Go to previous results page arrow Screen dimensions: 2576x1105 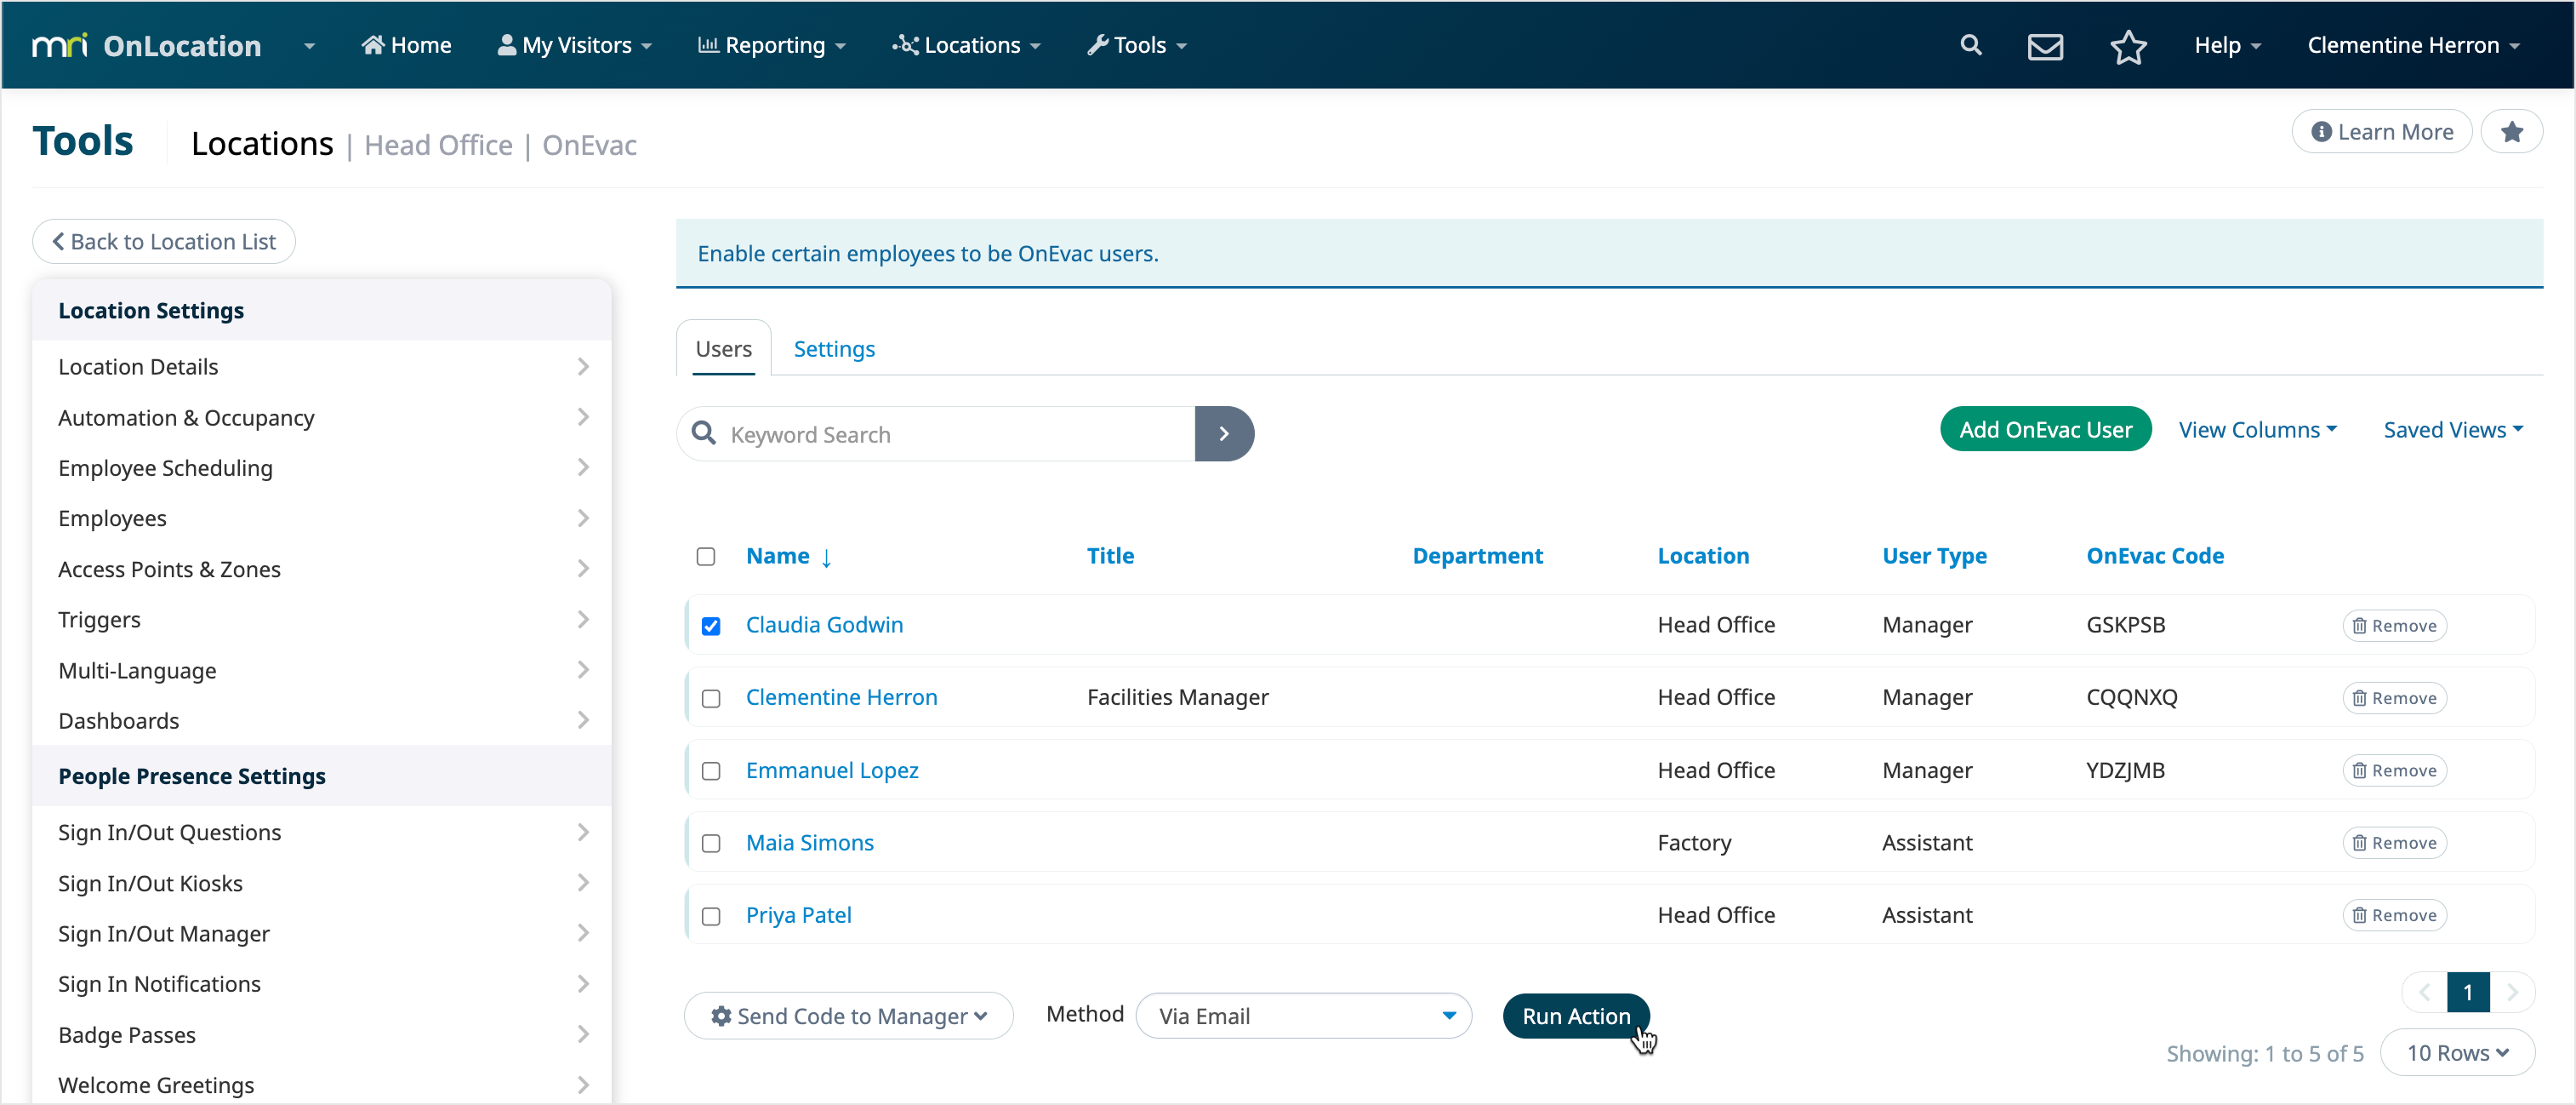coord(2424,992)
